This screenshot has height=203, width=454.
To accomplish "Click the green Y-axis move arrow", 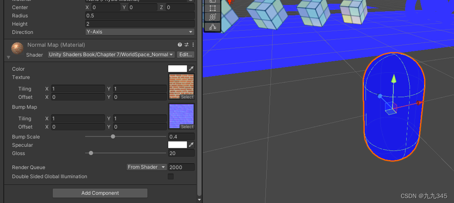I will pos(393,79).
